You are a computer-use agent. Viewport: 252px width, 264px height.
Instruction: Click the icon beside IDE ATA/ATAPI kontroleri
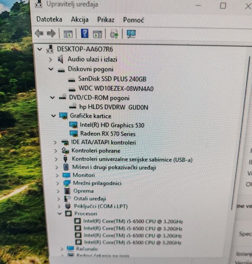[65, 142]
